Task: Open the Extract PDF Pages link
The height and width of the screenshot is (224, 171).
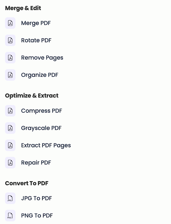Action: (x=46, y=146)
